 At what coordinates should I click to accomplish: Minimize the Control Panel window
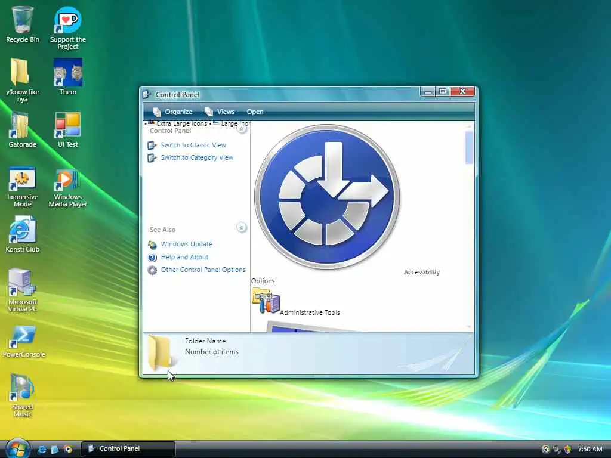click(428, 91)
